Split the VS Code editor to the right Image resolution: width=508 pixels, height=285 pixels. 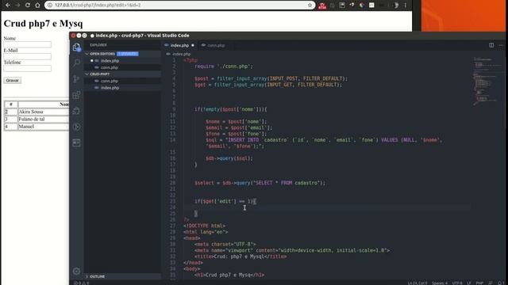pyautogui.click(x=491, y=45)
